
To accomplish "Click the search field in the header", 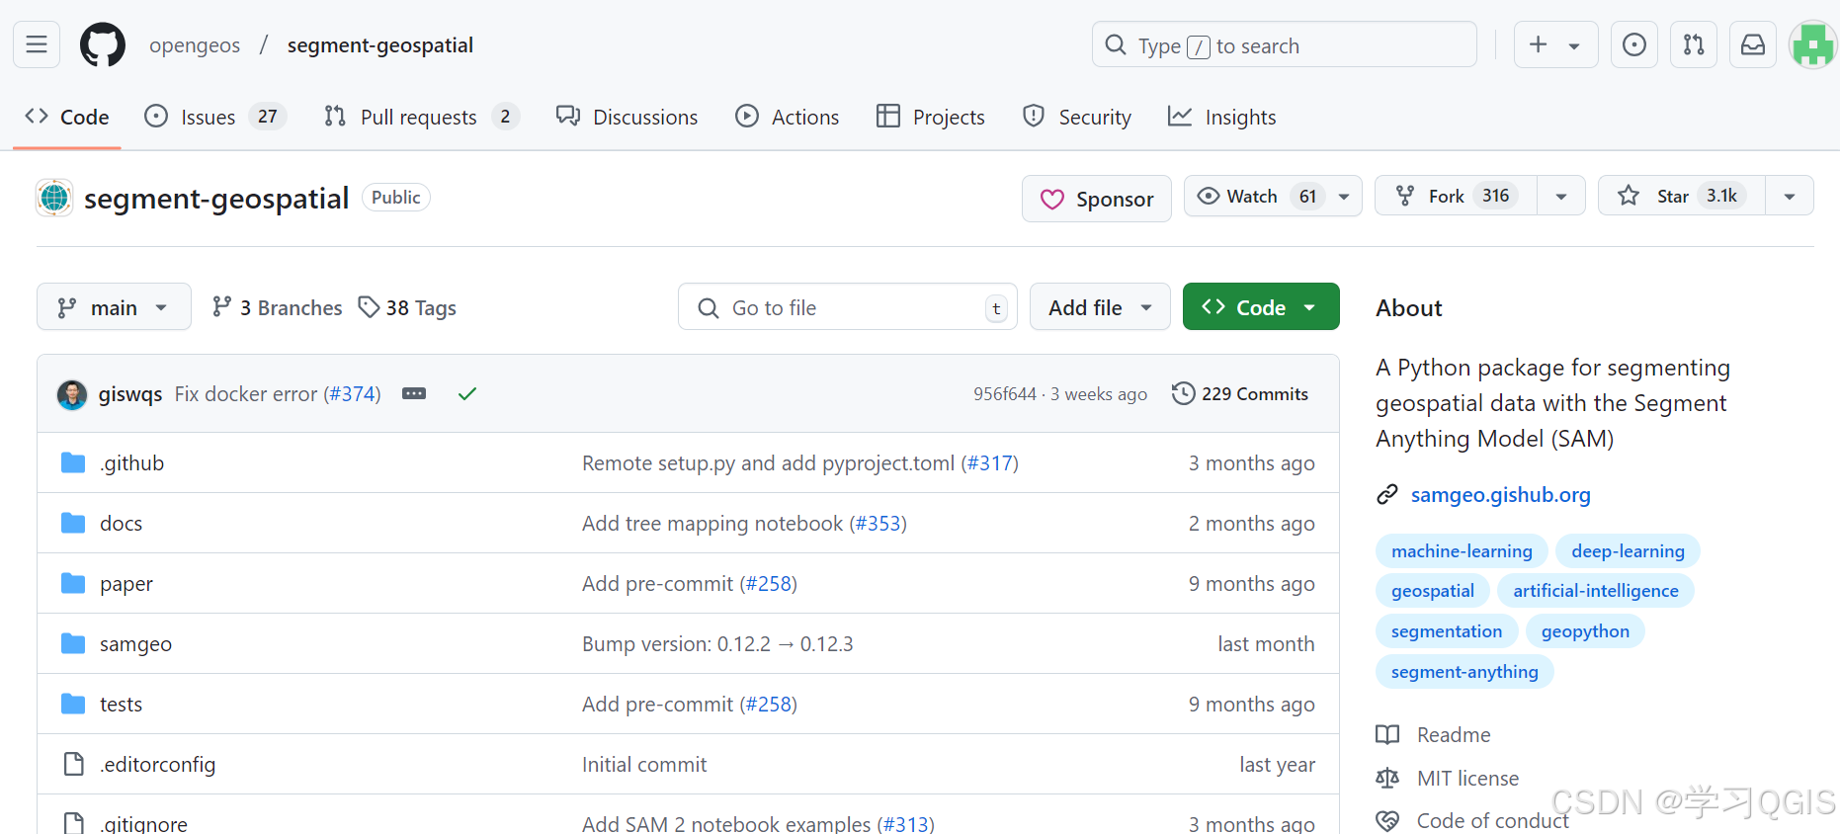I will [x=1285, y=44].
